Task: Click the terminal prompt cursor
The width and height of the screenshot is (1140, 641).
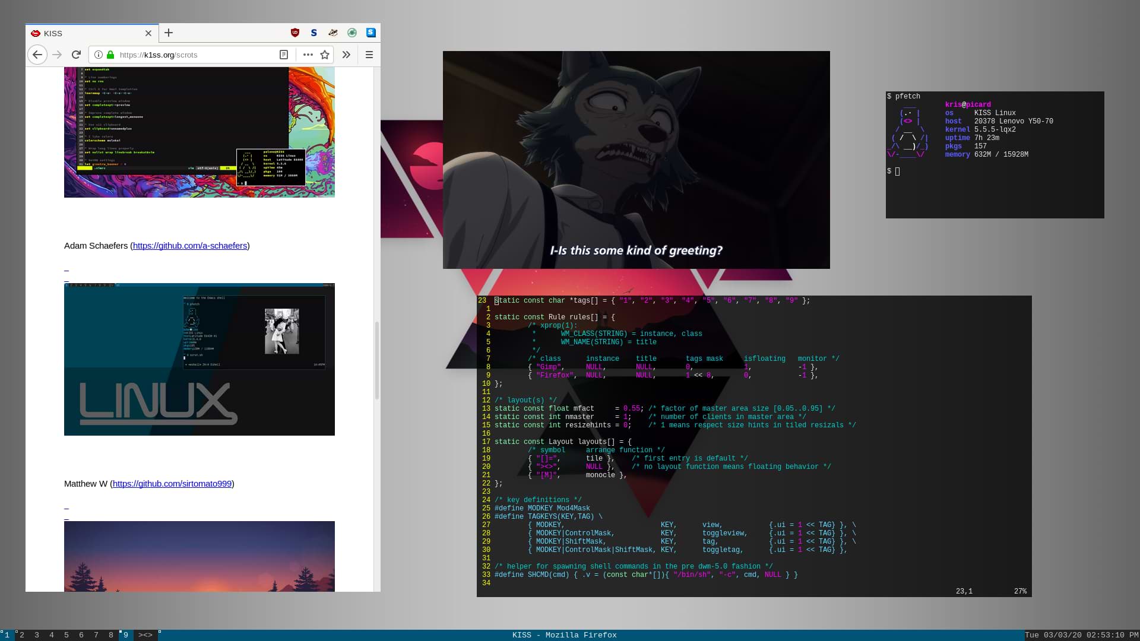Action: tap(897, 172)
